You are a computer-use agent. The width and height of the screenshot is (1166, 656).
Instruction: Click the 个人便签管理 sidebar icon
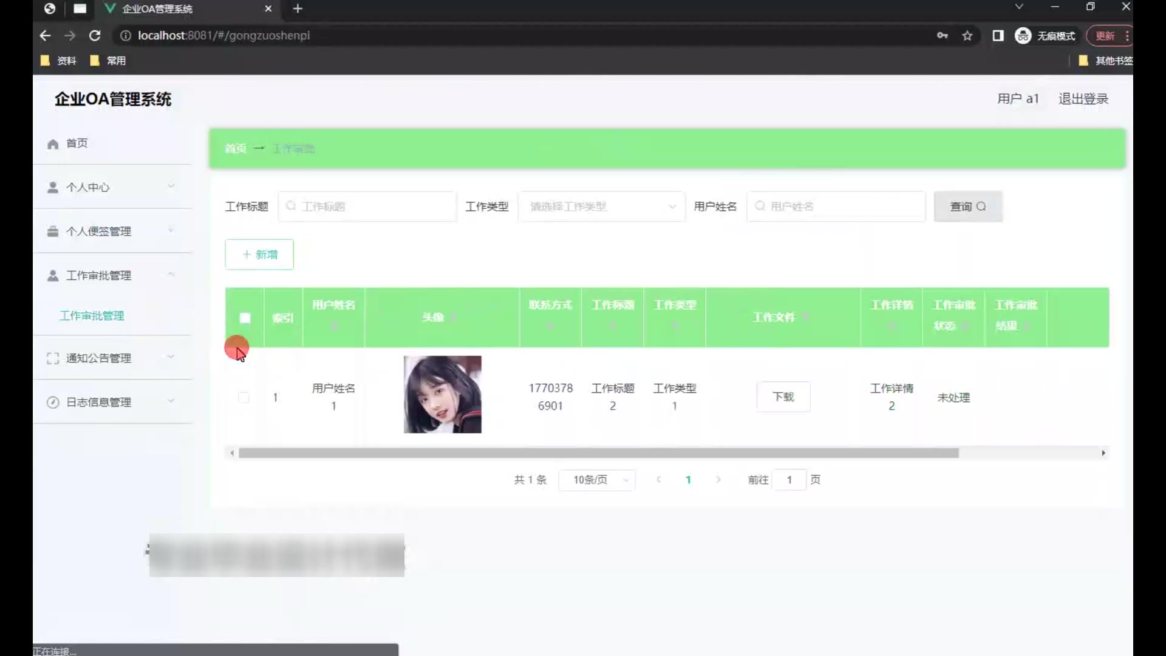pos(53,231)
